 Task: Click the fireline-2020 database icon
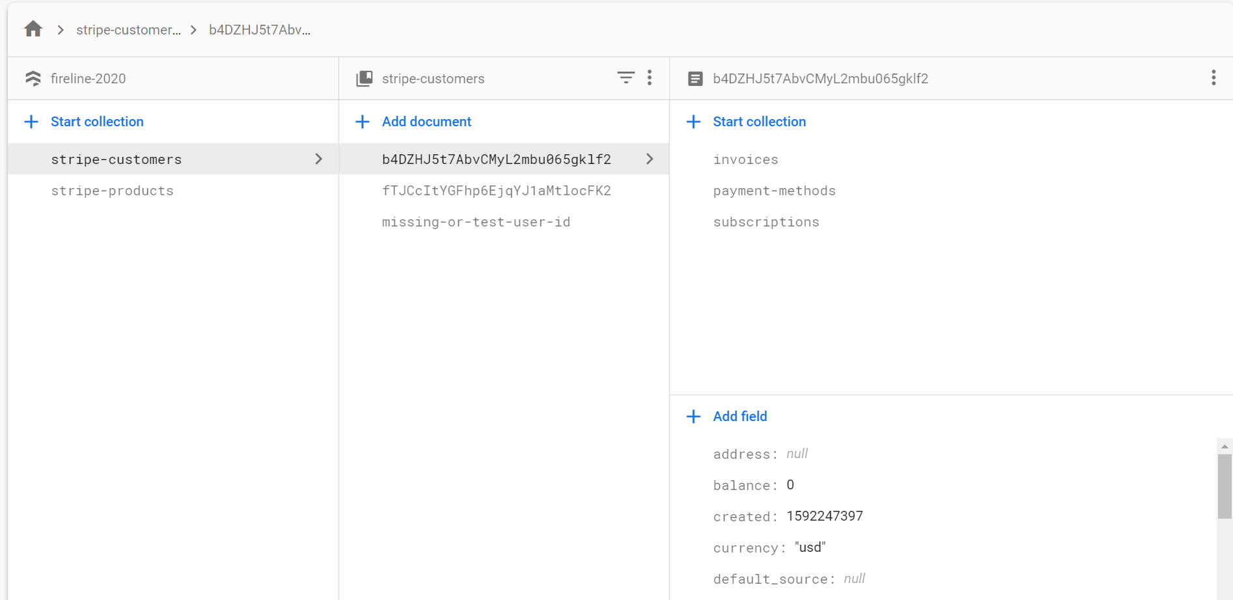tap(33, 79)
